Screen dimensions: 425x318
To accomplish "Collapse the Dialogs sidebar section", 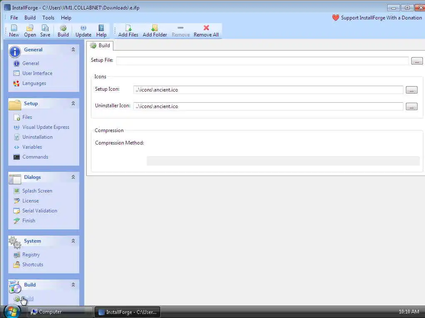I will 73,177.
